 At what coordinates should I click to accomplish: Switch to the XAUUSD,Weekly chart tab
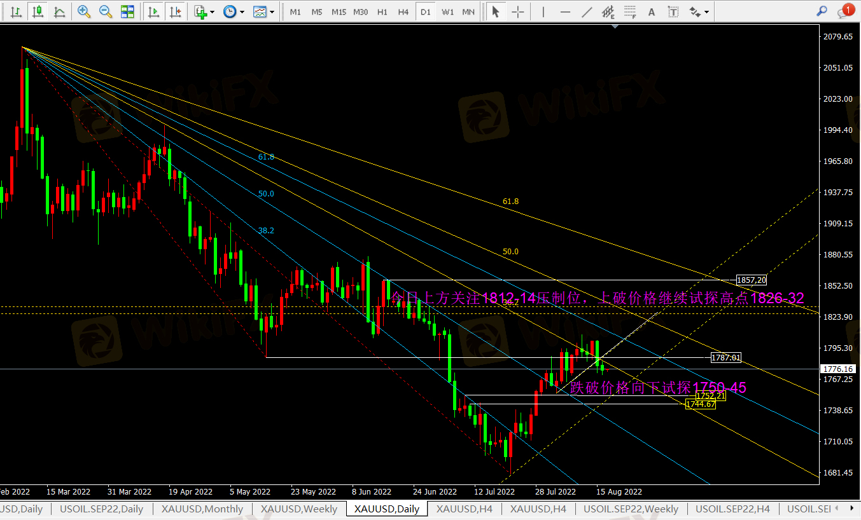(299, 509)
